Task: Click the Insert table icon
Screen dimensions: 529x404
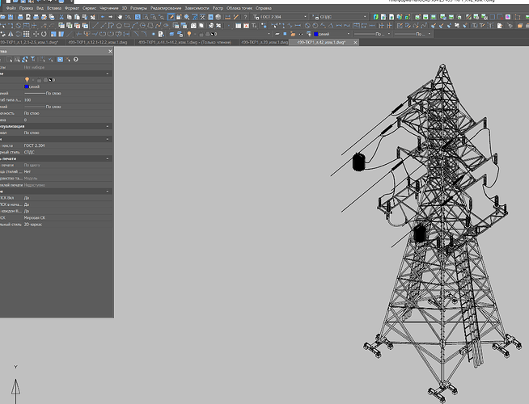Action: point(238,25)
